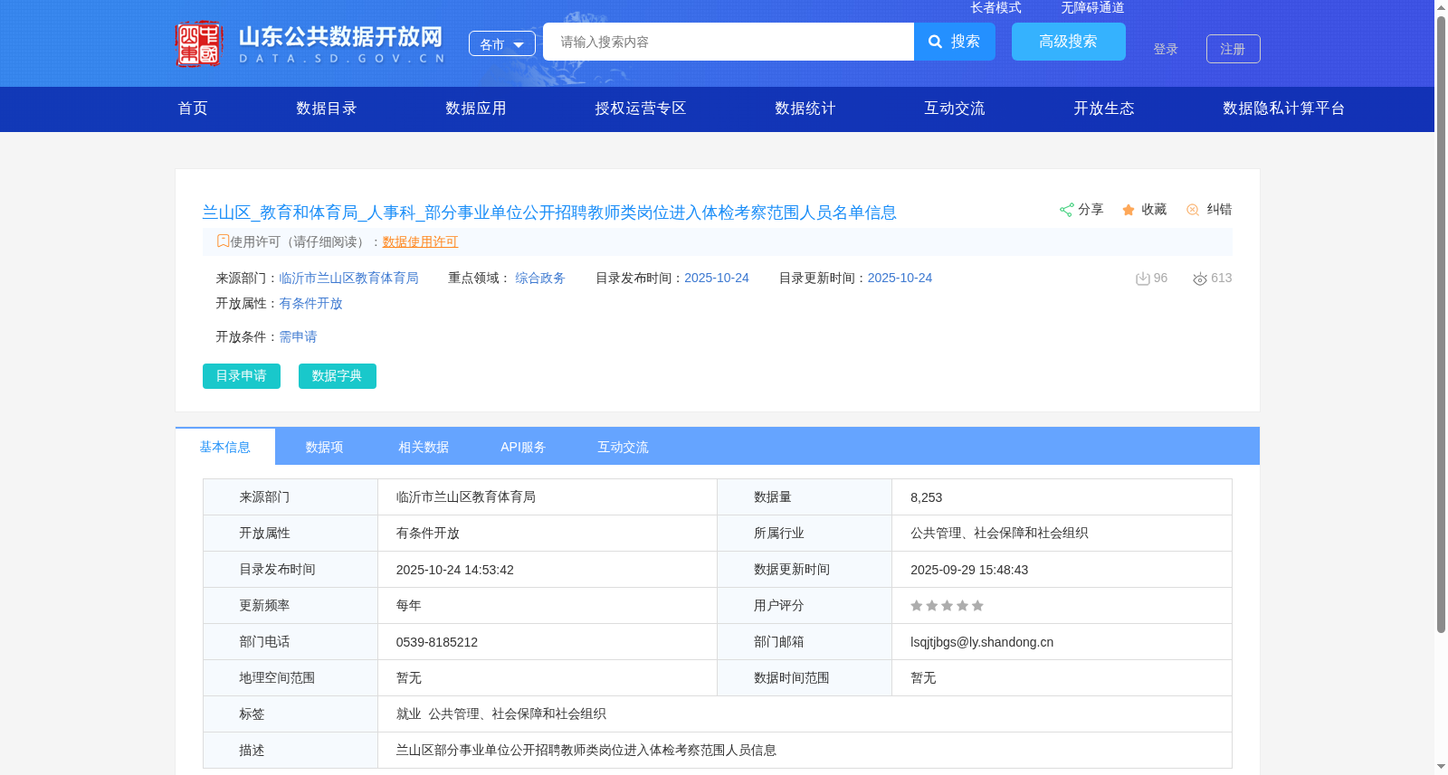Click data update time 2025-09-29 15:48:43
This screenshot has width=1448, height=775.
point(969,570)
